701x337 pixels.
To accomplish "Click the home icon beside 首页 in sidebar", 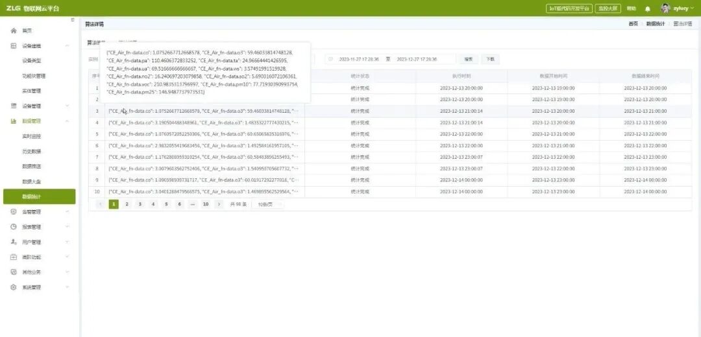I will coord(14,31).
